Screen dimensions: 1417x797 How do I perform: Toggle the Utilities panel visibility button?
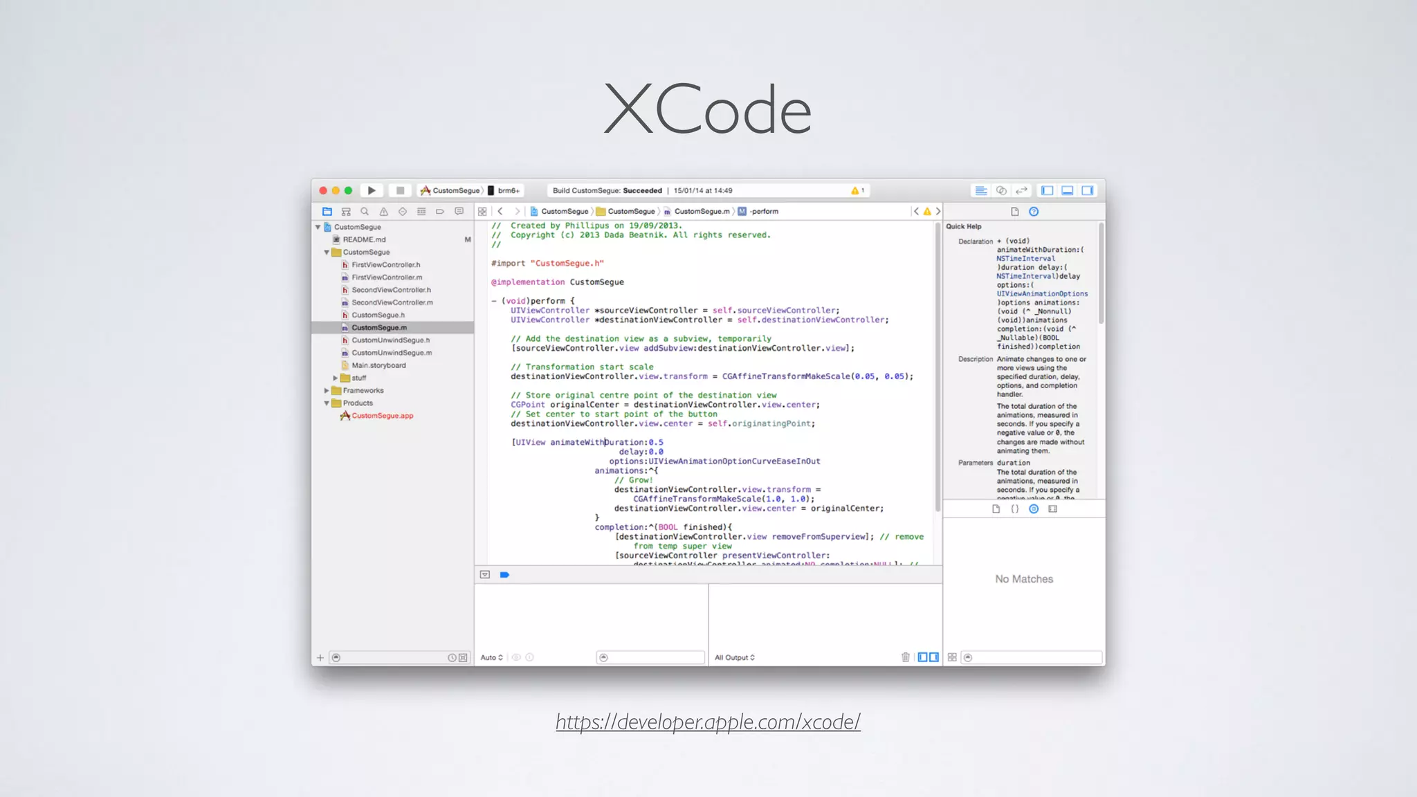[1088, 190]
